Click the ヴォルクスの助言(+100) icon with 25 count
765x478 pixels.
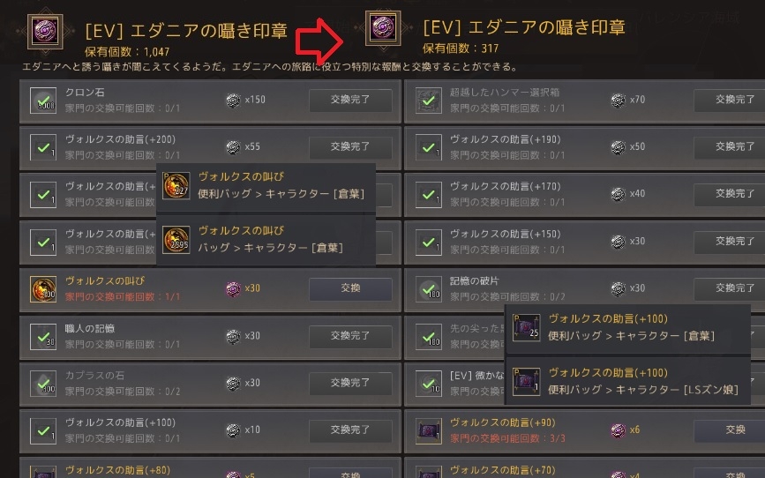click(x=527, y=327)
